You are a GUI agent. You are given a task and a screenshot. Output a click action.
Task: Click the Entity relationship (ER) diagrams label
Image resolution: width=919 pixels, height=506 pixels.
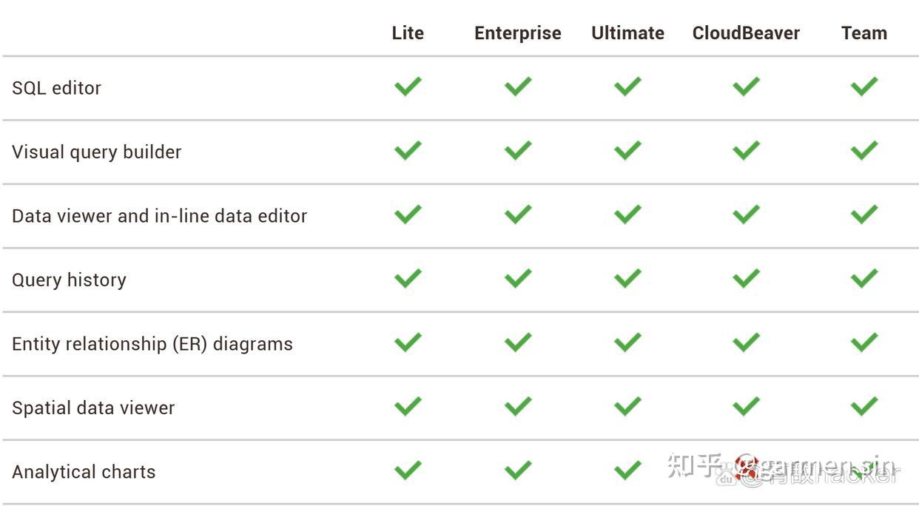click(x=152, y=344)
